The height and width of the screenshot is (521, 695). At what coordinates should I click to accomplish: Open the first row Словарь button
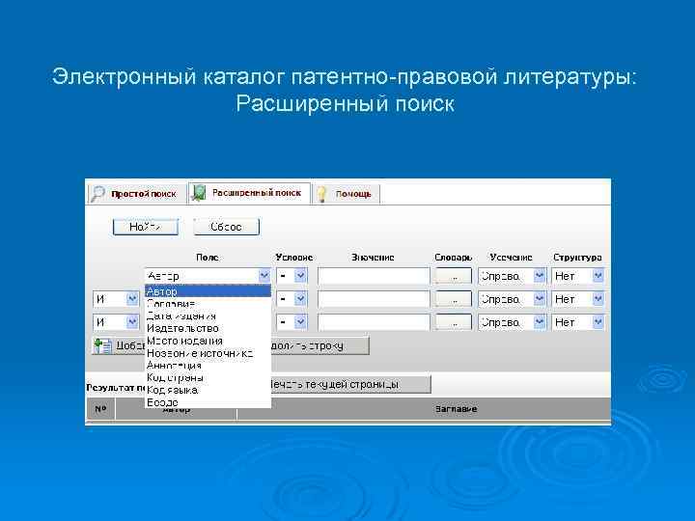(x=453, y=276)
